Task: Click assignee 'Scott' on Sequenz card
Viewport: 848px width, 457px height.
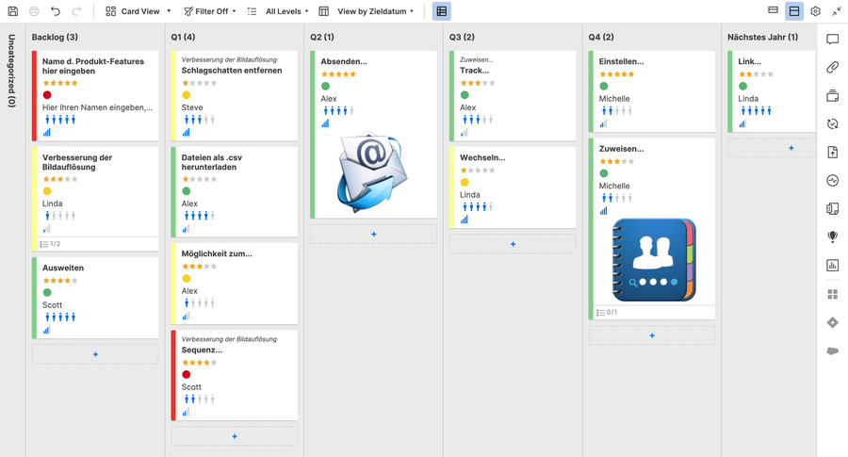Action: click(x=191, y=387)
